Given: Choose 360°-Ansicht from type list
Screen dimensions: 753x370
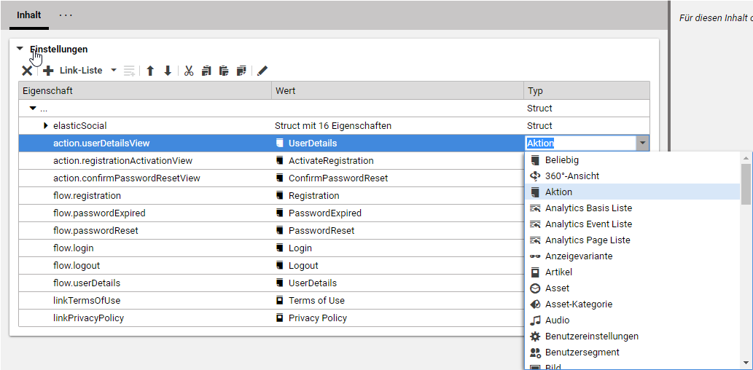Looking at the screenshot, I should pyautogui.click(x=571, y=176).
